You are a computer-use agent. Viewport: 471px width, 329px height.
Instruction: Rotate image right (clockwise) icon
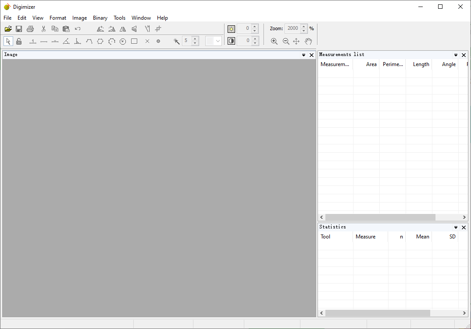point(112,29)
